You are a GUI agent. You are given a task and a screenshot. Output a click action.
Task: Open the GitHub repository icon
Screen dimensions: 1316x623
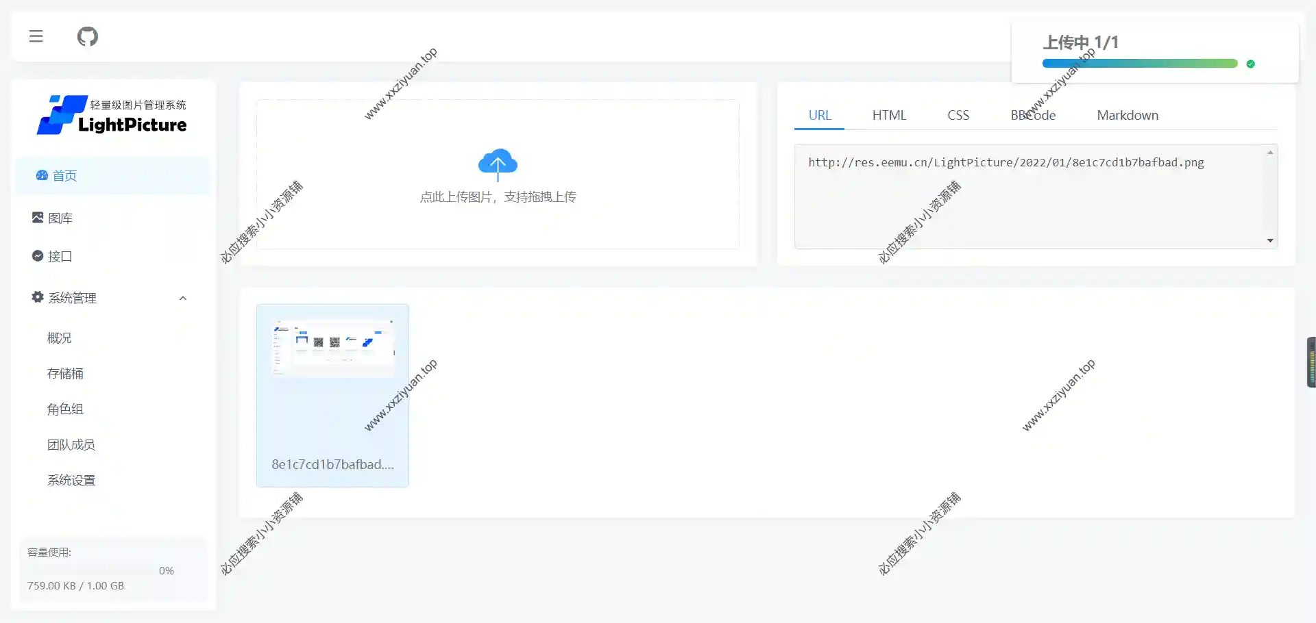pos(88,36)
